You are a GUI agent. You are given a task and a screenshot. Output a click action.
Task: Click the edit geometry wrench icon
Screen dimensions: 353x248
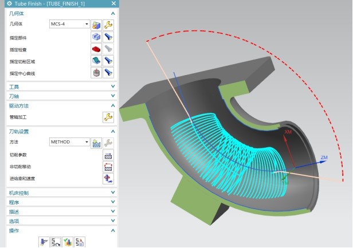tap(108, 24)
